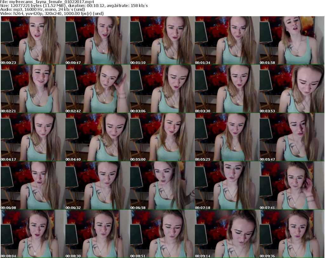Click the frame stamped 00:09:36
This screenshot has width=325, height=258.
(292, 234)
